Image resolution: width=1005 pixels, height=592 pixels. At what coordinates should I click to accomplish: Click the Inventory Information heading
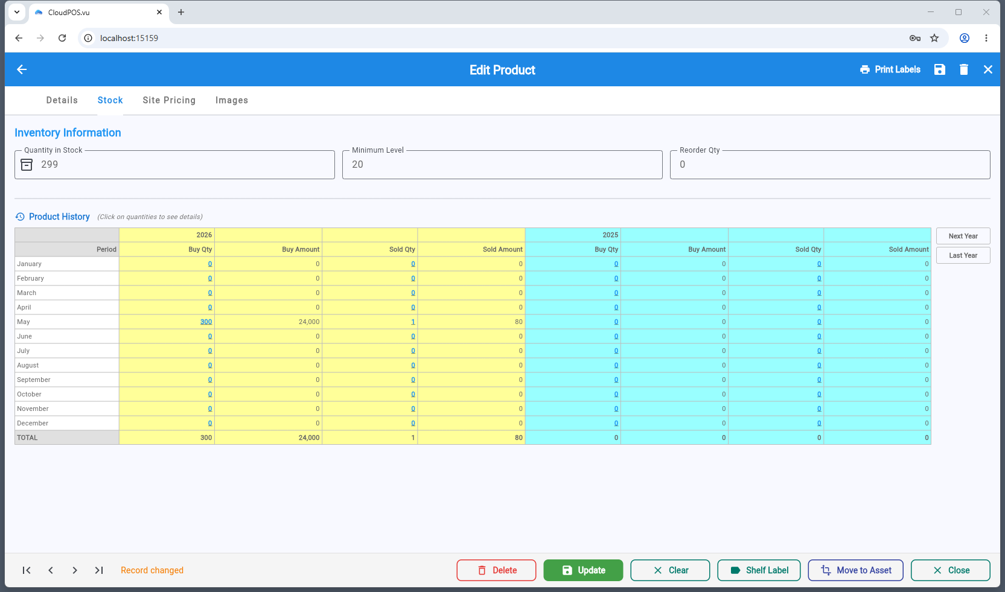click(x=68, y=133)
